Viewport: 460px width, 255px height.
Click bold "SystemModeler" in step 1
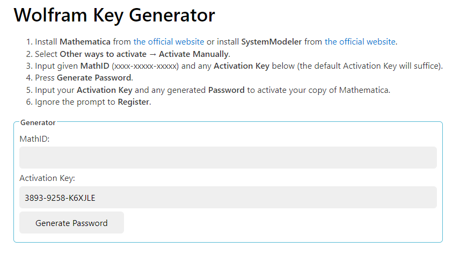268,41
